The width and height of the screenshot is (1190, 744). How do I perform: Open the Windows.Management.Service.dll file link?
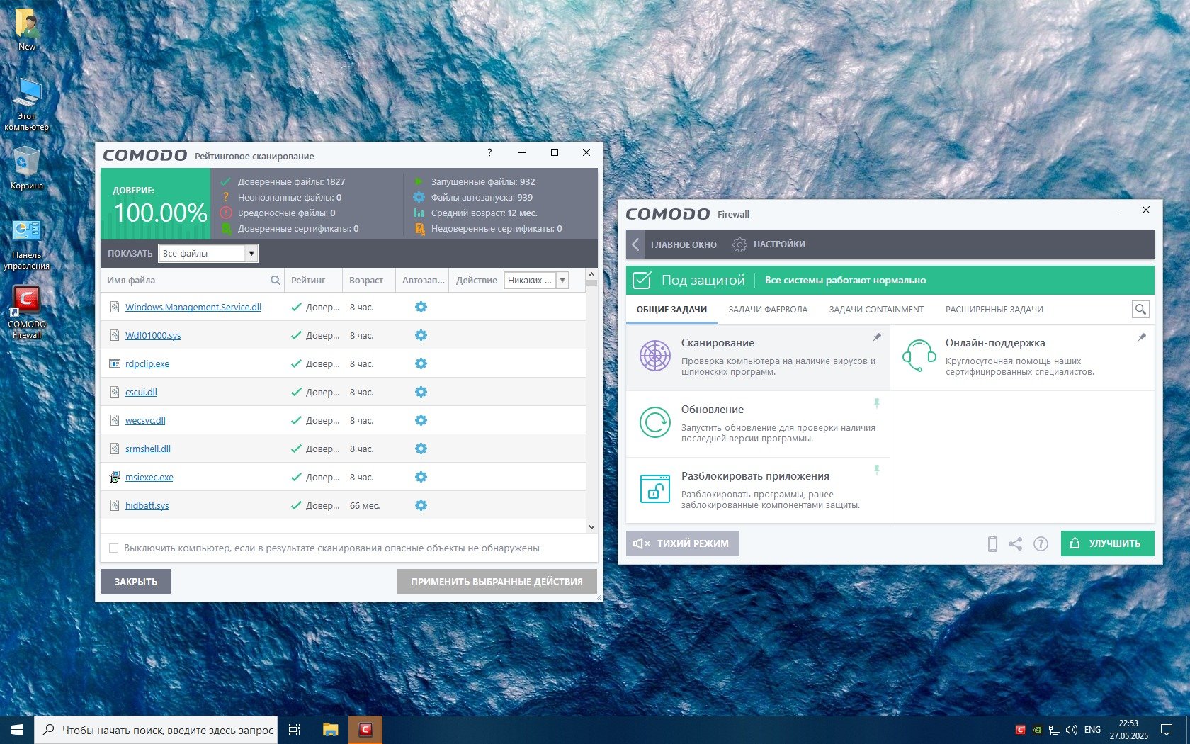193,307
